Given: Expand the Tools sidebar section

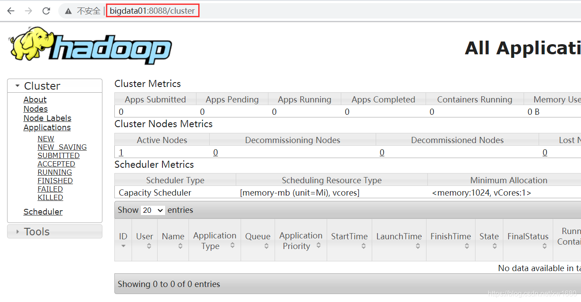Looking at the screenshot, I should [x=18, y=231].
